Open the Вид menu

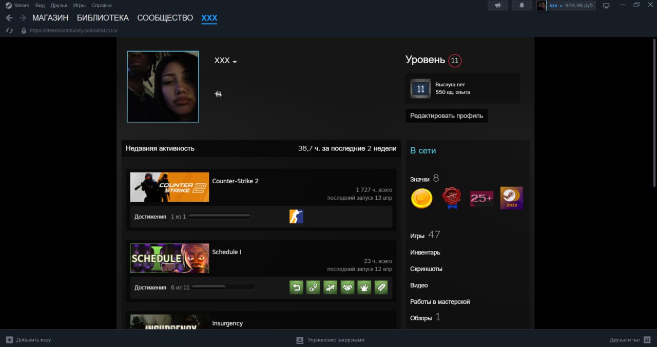point(40,5)
